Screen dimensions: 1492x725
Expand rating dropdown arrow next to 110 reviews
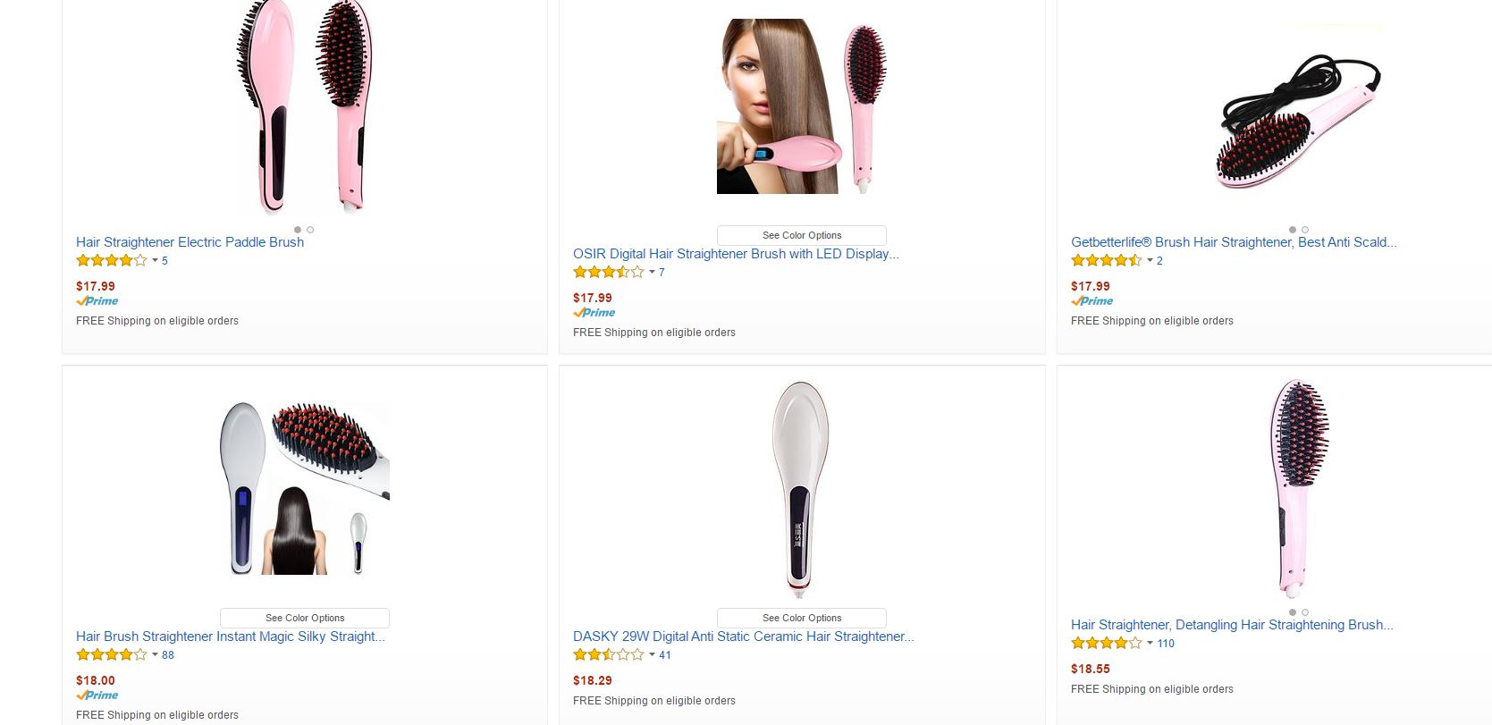pos(1150,644)
